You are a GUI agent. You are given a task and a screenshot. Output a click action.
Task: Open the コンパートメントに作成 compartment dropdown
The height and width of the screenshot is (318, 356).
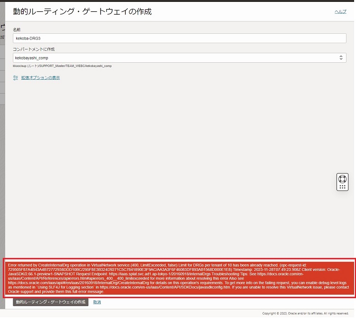(x=179, y=58)
